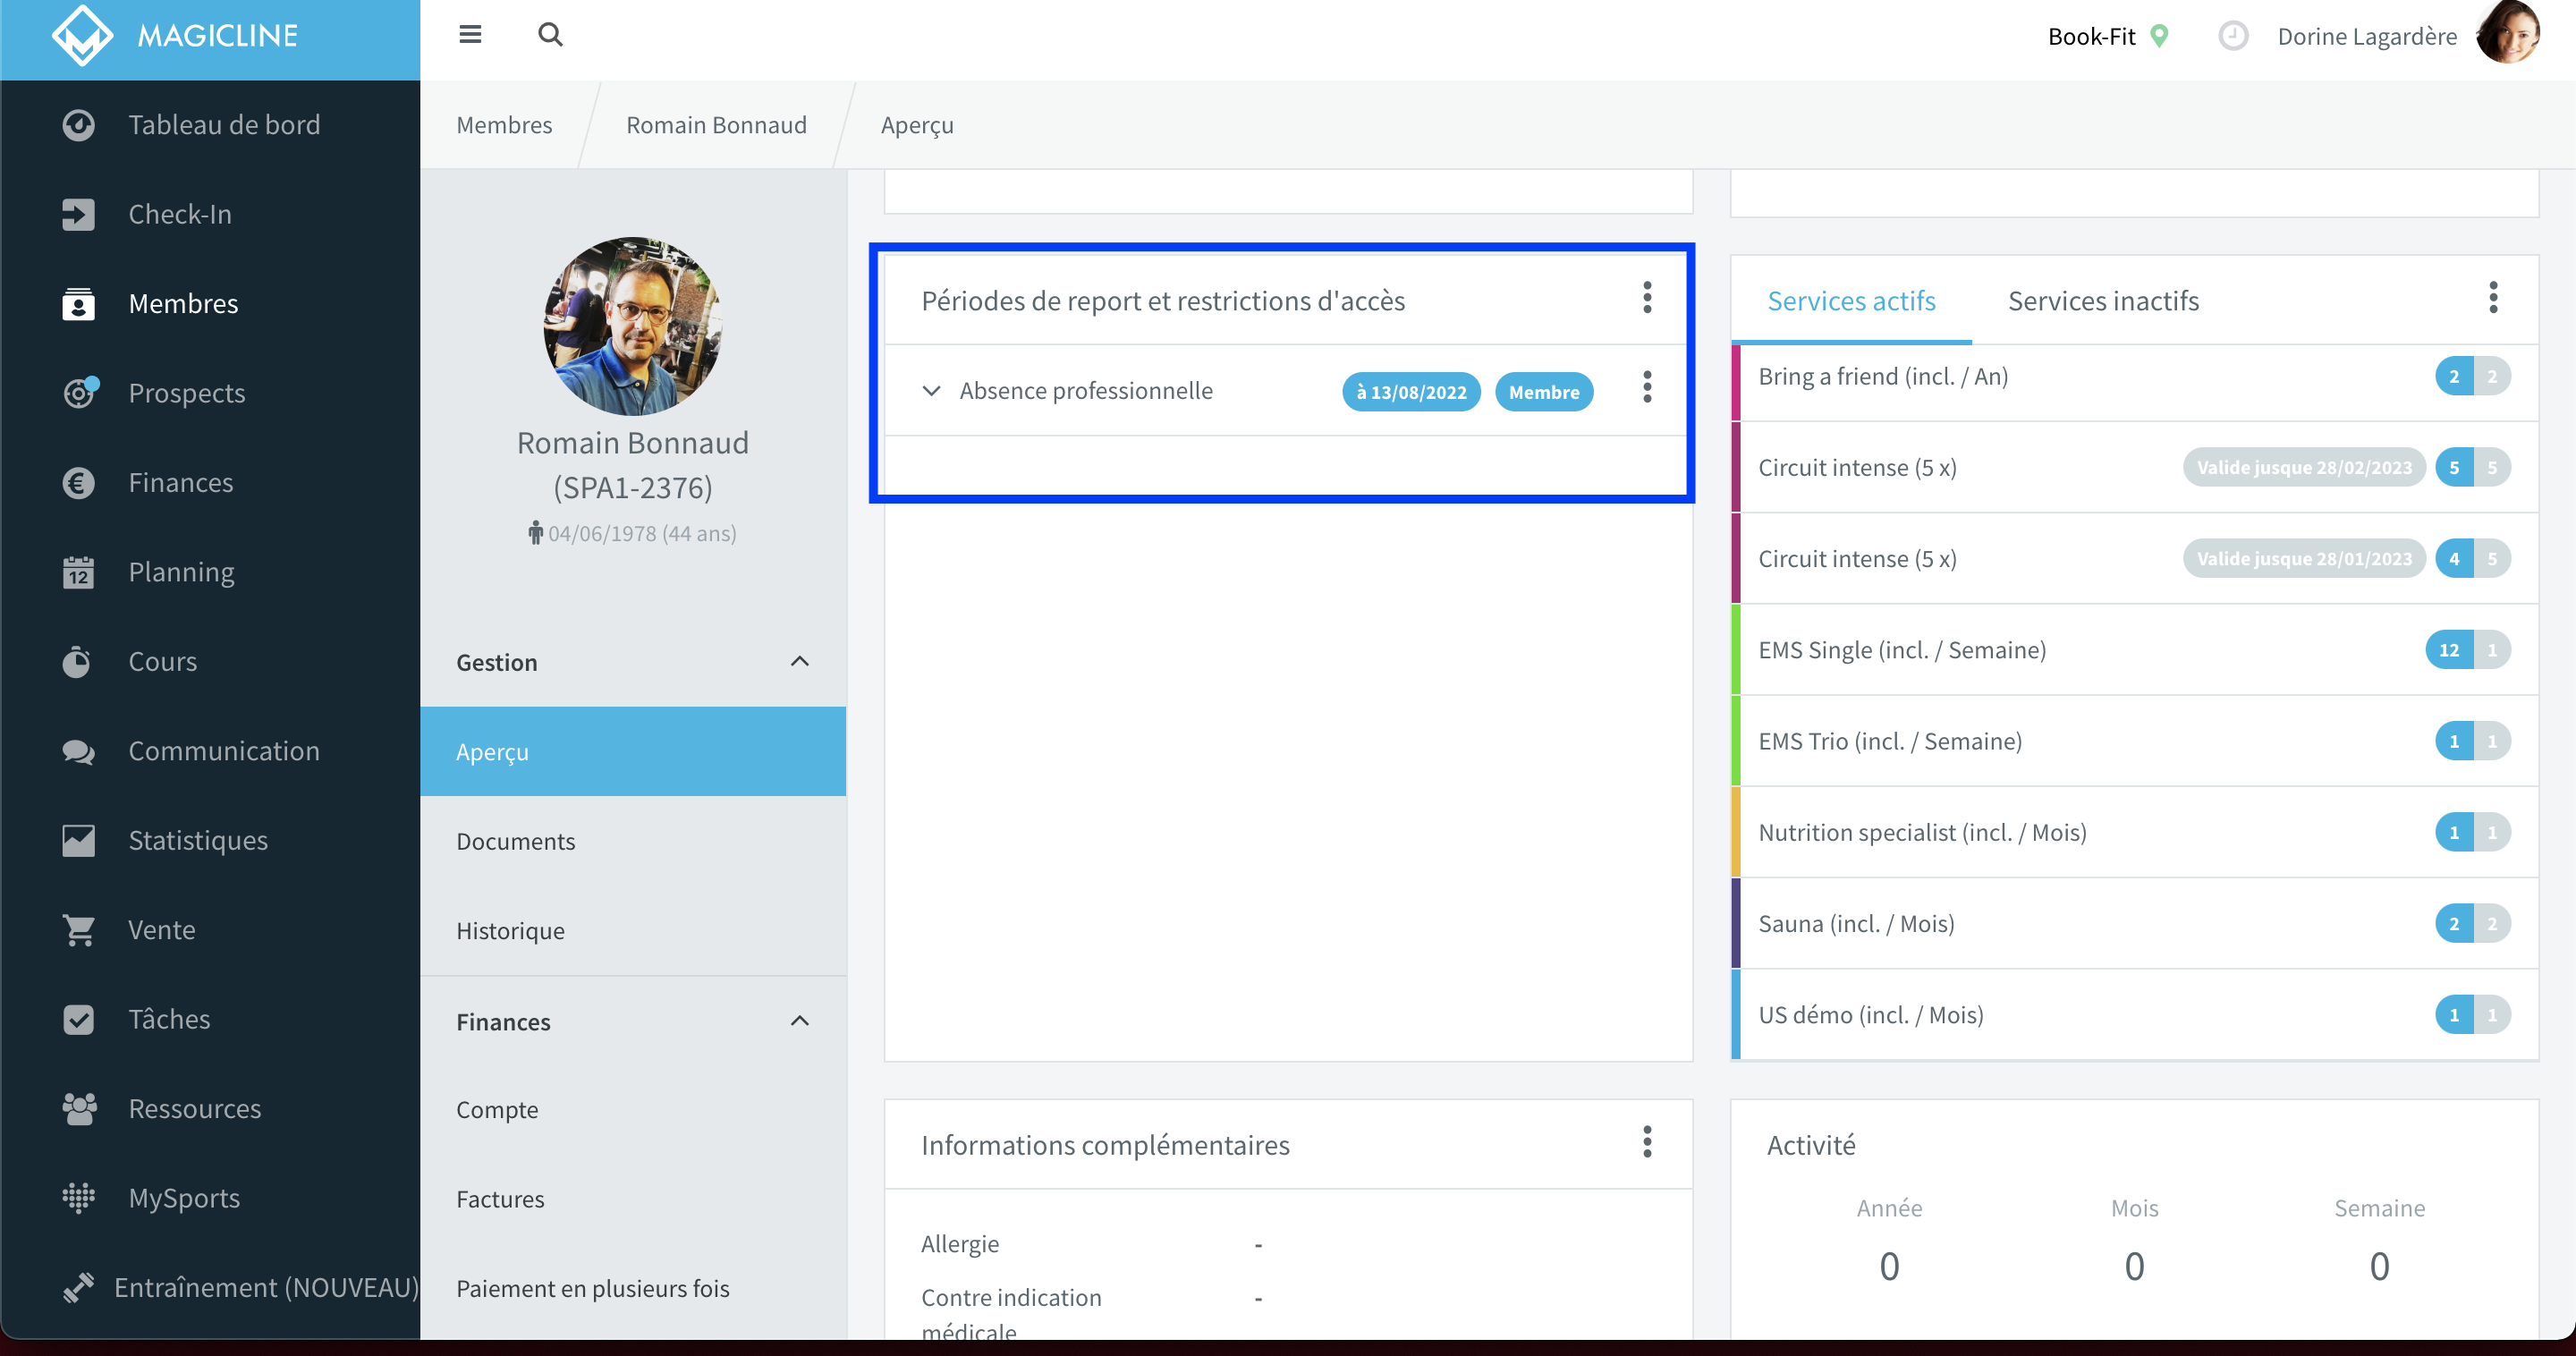Open EMS Single (incl. / Semaine) row

[2134, 650]
